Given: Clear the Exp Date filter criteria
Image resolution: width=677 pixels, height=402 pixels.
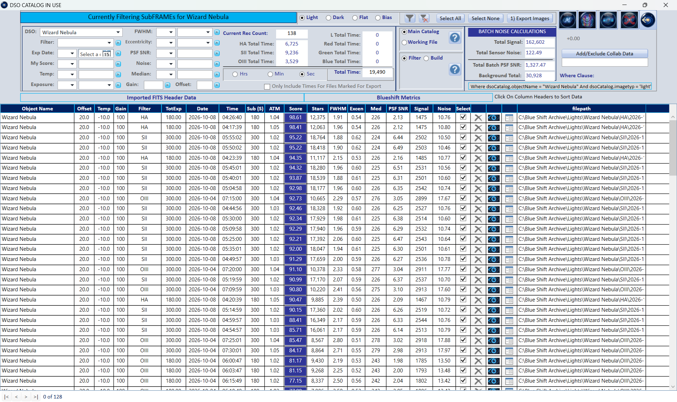Looking at the screenshot, I should pyautogui.click(x=118, y=54).
